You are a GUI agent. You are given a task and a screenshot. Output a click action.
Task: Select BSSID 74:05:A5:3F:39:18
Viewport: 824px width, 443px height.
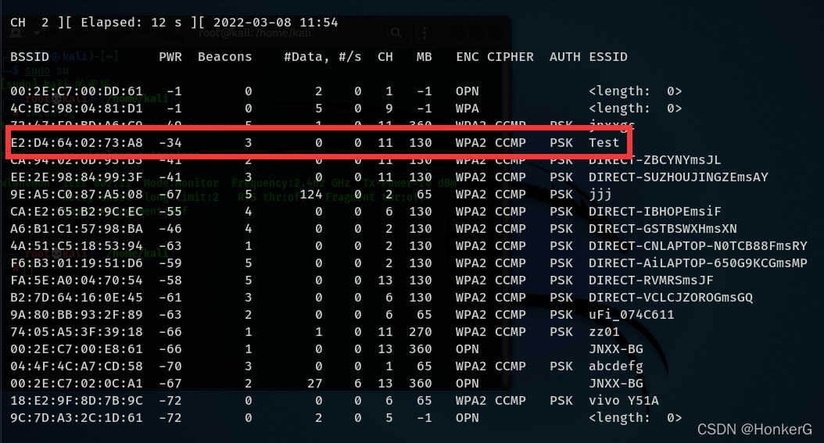(x=76, y=332)
